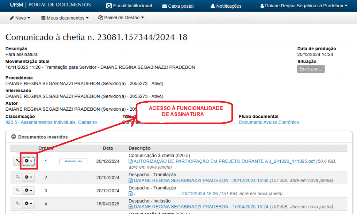Click the UFSM Portal de Documentos logo
The image size is (357, 214).
click(50, 5)
